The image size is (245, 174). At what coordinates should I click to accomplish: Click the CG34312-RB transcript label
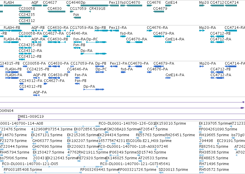click(x=30, y=56)
